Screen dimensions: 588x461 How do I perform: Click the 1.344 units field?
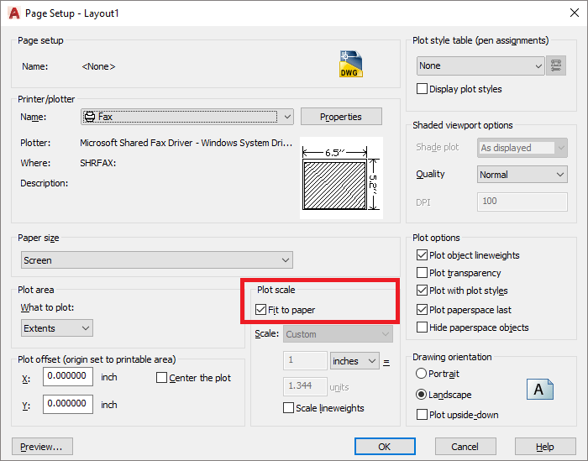click(x=305, y=386)
